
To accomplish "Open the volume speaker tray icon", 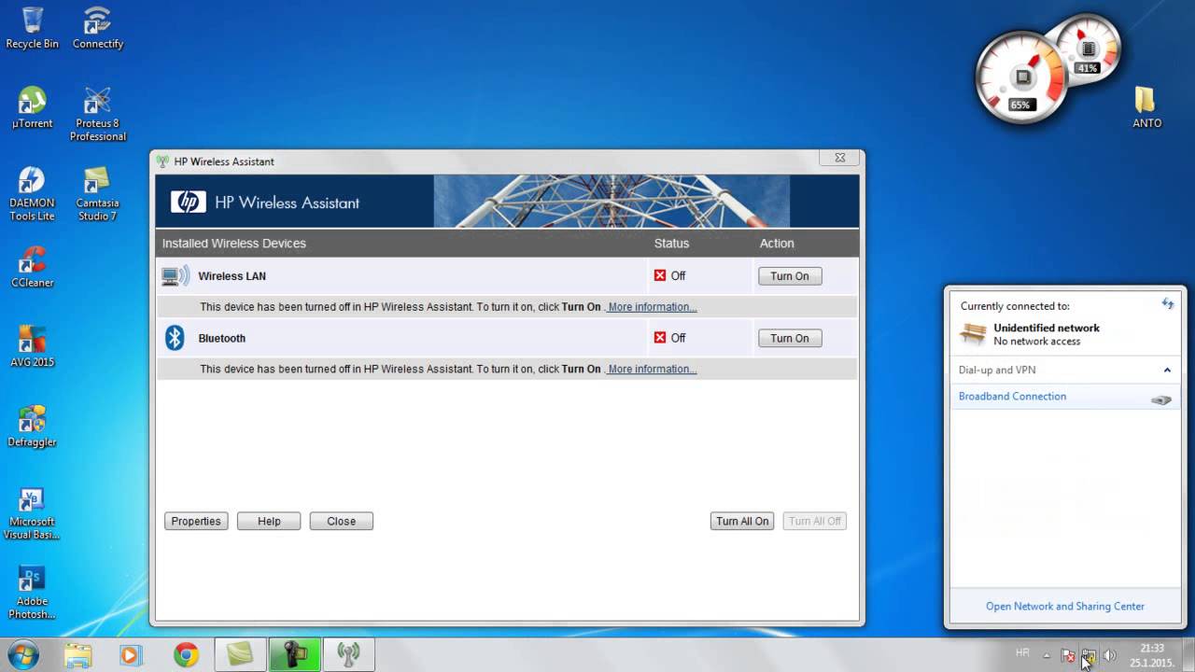I will click(1110, 655).
